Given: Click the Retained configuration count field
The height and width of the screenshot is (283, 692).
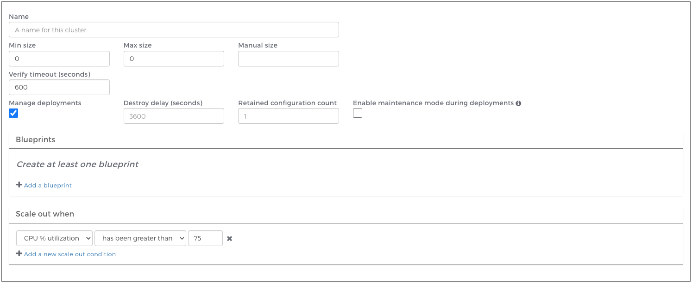Looking at the screenshot, I should 288,116.
